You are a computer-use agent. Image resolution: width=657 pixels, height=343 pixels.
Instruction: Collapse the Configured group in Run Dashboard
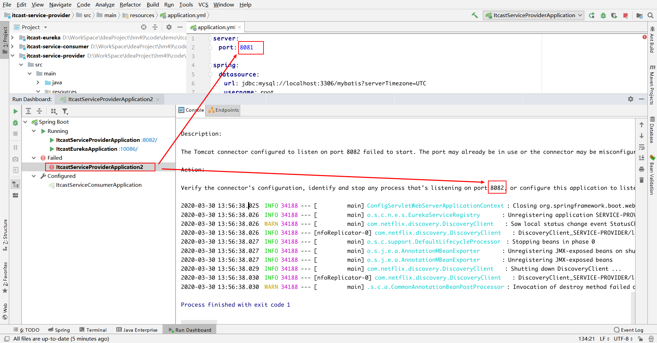[34, 176]
